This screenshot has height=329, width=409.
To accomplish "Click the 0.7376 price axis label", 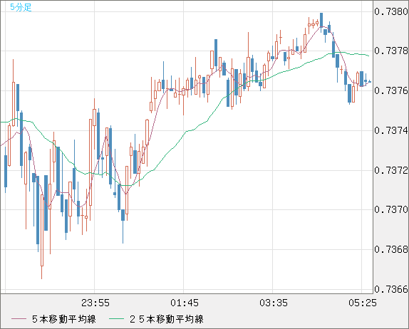I will pos(391,90).
